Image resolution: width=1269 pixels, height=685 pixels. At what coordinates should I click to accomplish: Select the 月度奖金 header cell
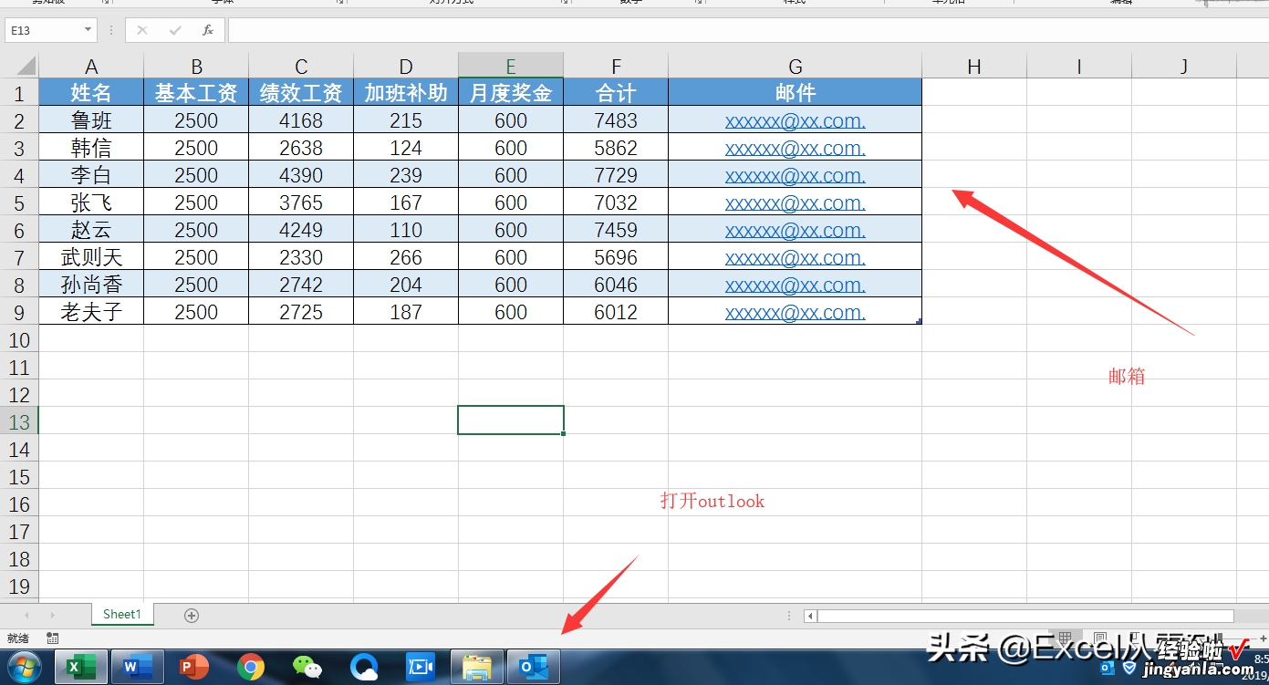(x=511, y=92)
